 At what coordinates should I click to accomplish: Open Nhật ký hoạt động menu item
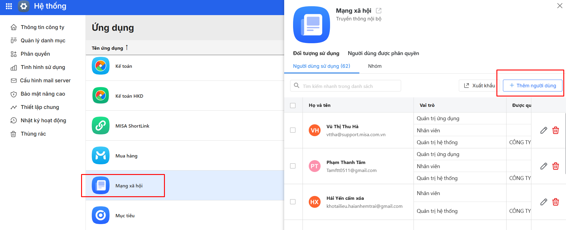pos(43,120)
